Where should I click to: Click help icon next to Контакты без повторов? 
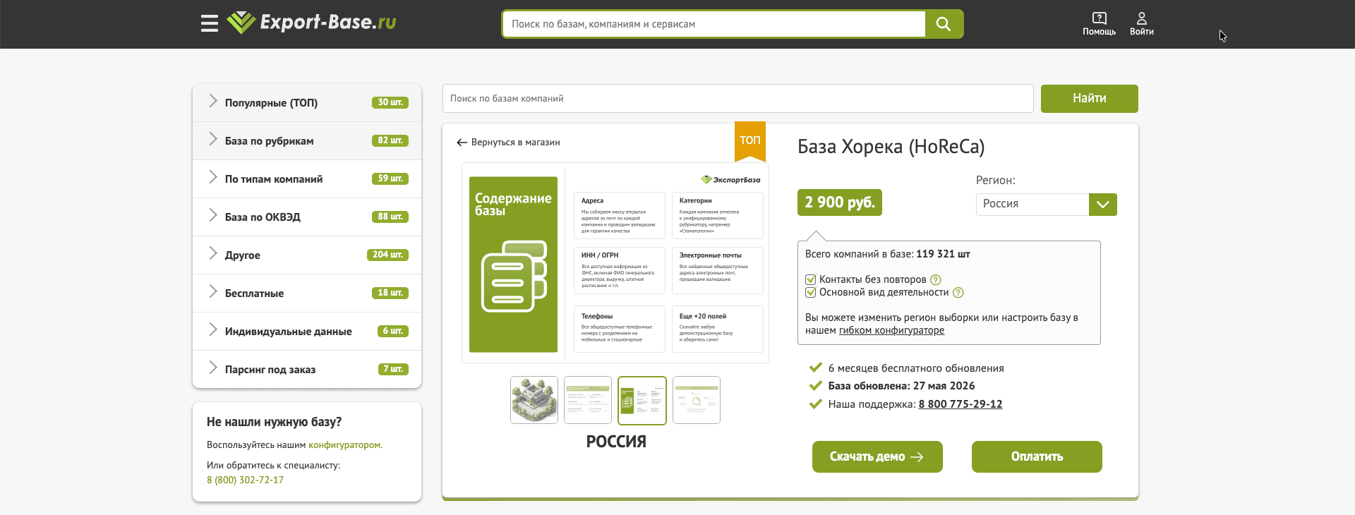[x=936, y=280]
